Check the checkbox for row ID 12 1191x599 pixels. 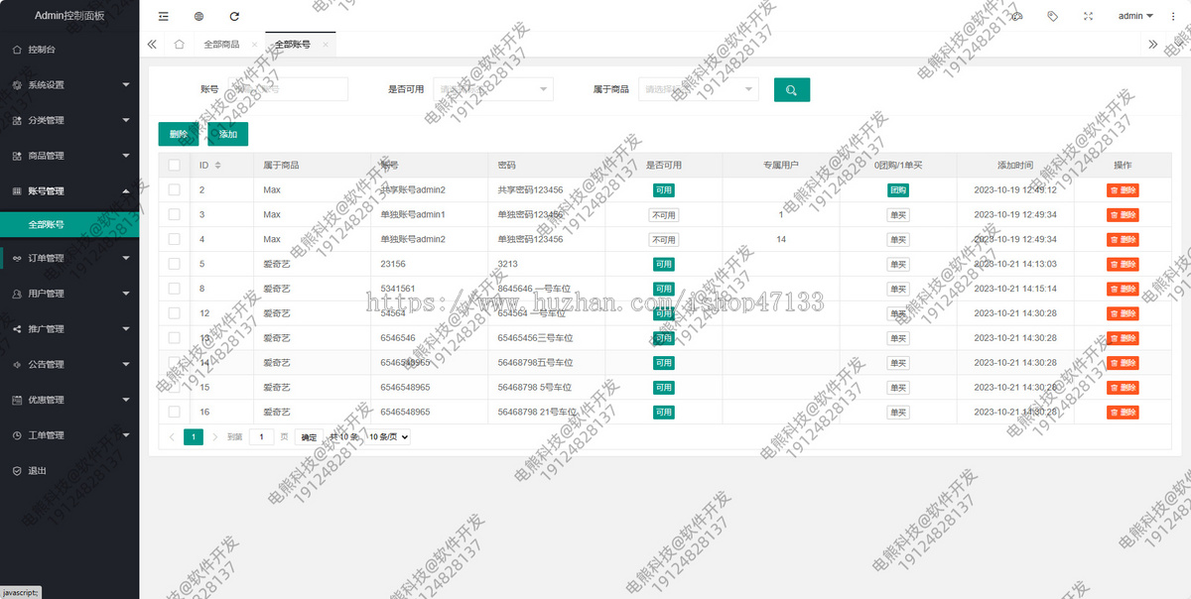[174, 313]
